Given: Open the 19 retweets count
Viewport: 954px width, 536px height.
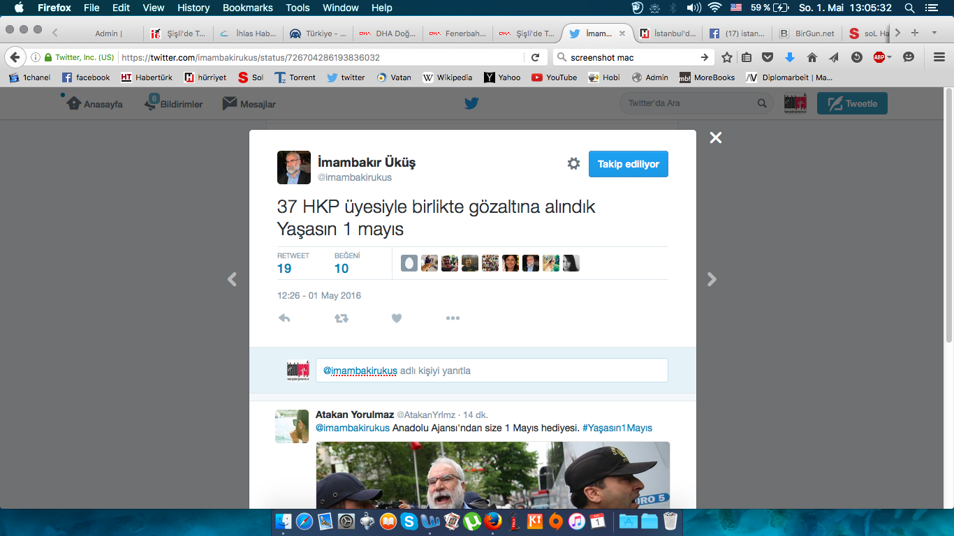Looking at the screenshot, I should [x=284, y=269].
